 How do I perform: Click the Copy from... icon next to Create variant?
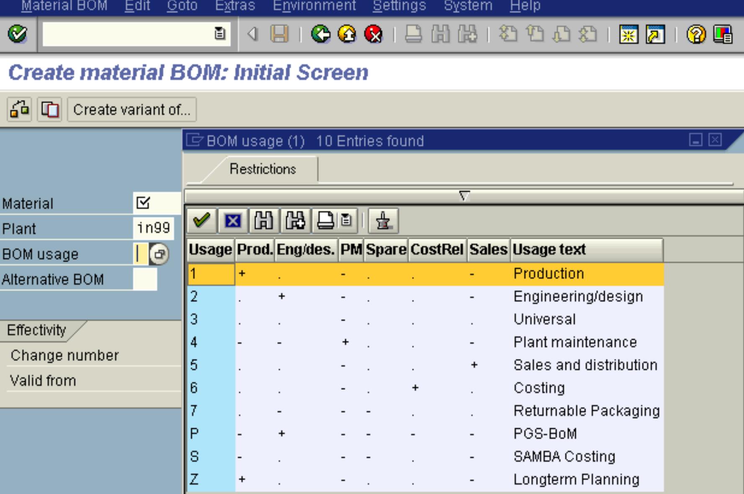point(50,110)
